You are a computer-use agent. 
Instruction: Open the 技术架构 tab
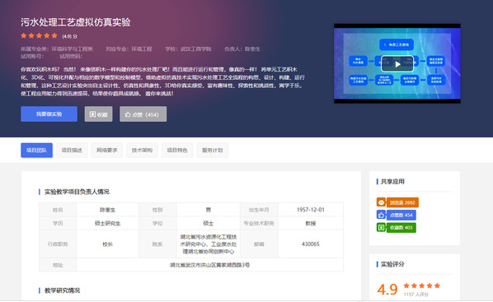pos(142,151)
